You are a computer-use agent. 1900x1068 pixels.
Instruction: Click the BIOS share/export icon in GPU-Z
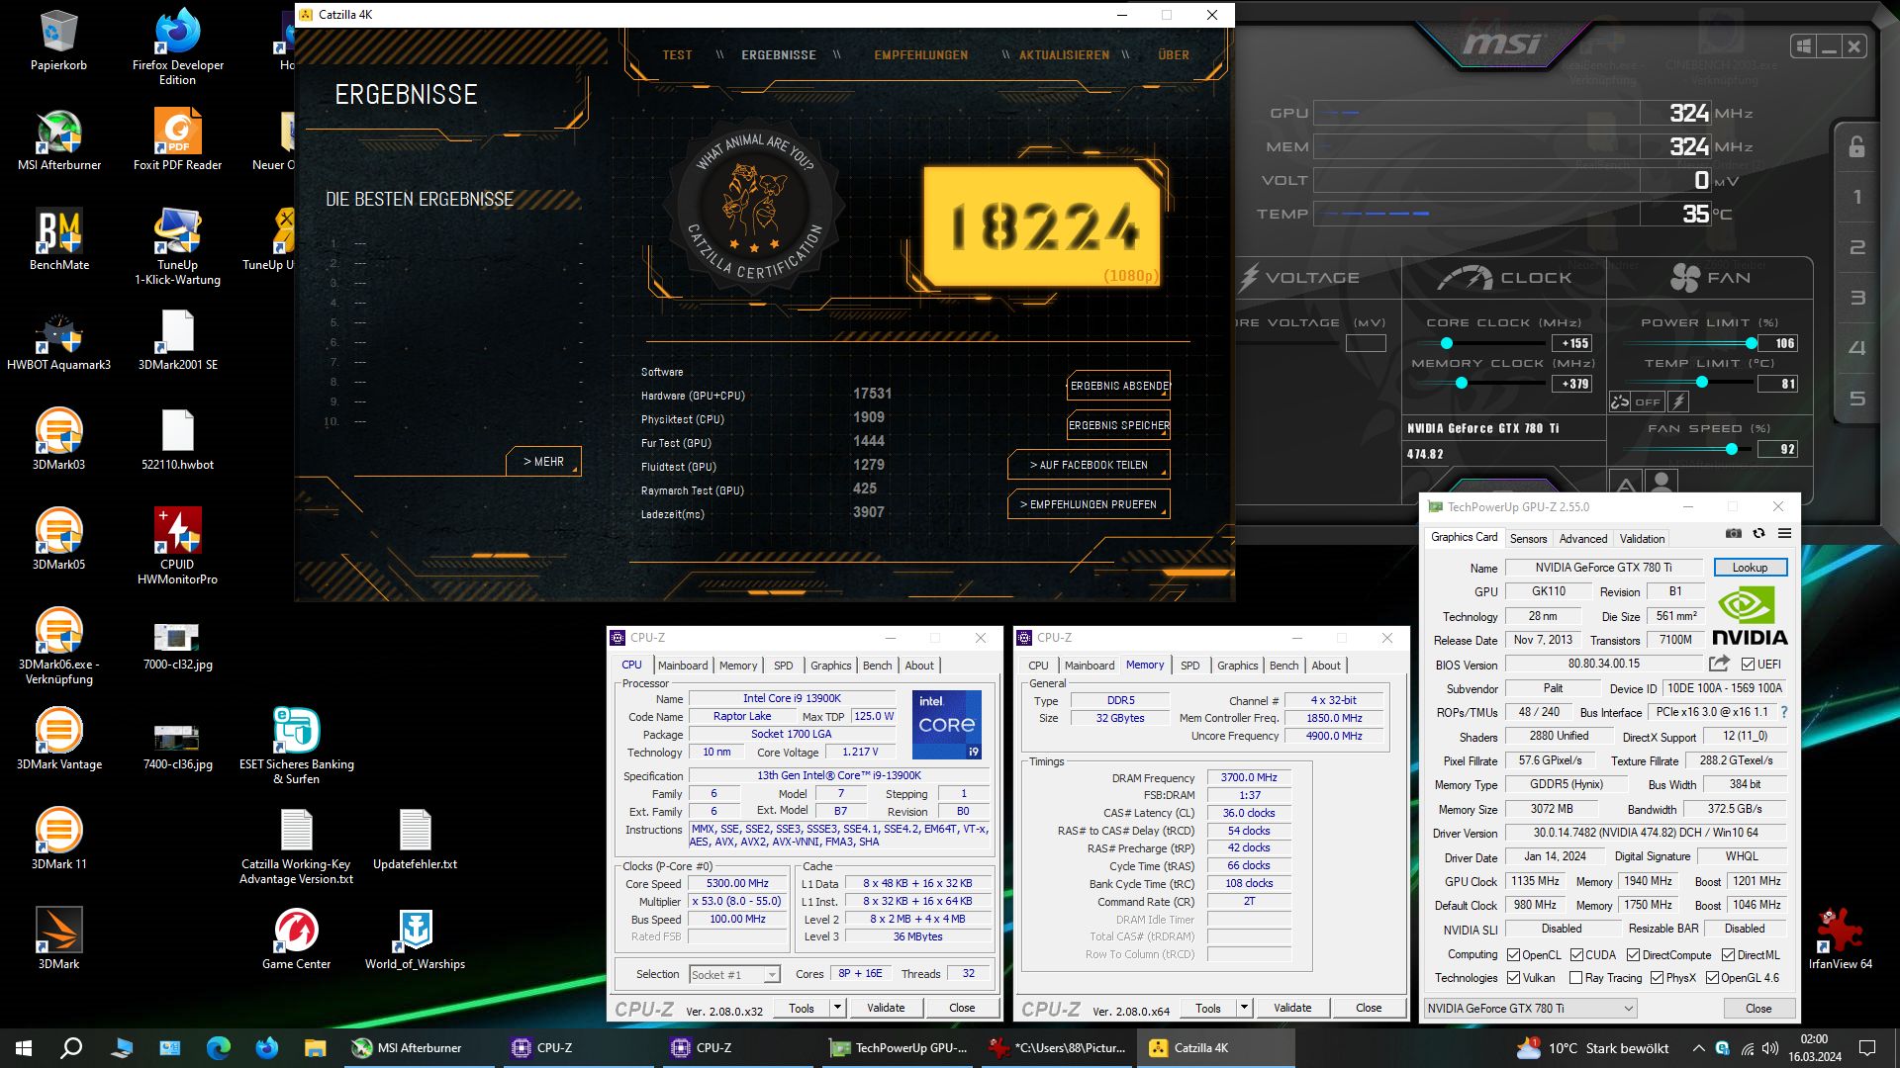coord(1719,664)
